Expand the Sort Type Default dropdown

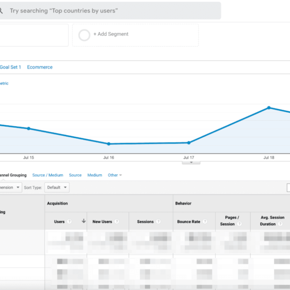pos(58,188)
